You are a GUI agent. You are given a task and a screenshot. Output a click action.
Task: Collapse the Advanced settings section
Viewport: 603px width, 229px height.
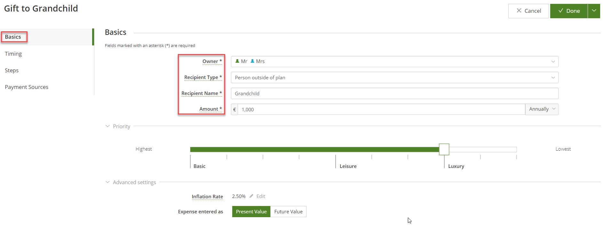[x=107, y=182]
